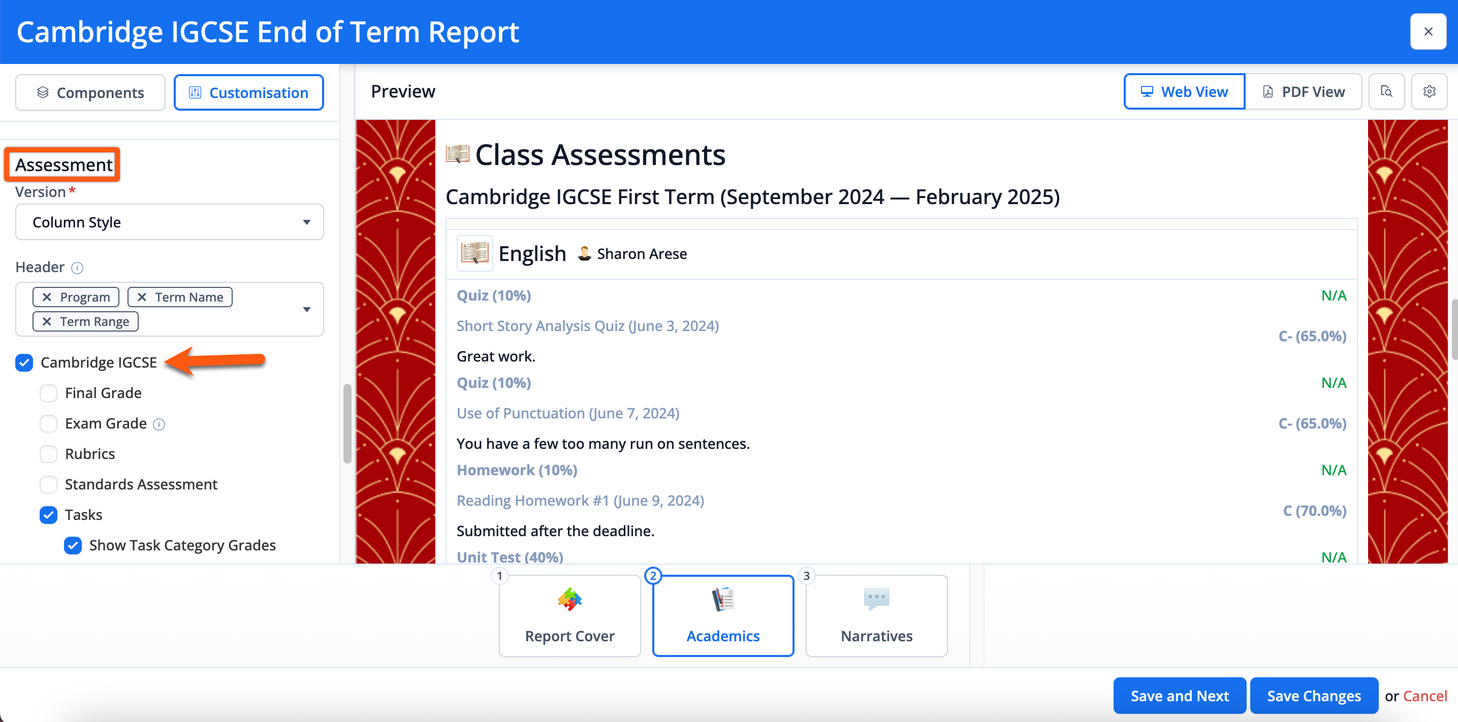The width and height of the screenshot is (1458, 722).
Task: Click the Save and Next button
Action: click(x=1179, y=696)
